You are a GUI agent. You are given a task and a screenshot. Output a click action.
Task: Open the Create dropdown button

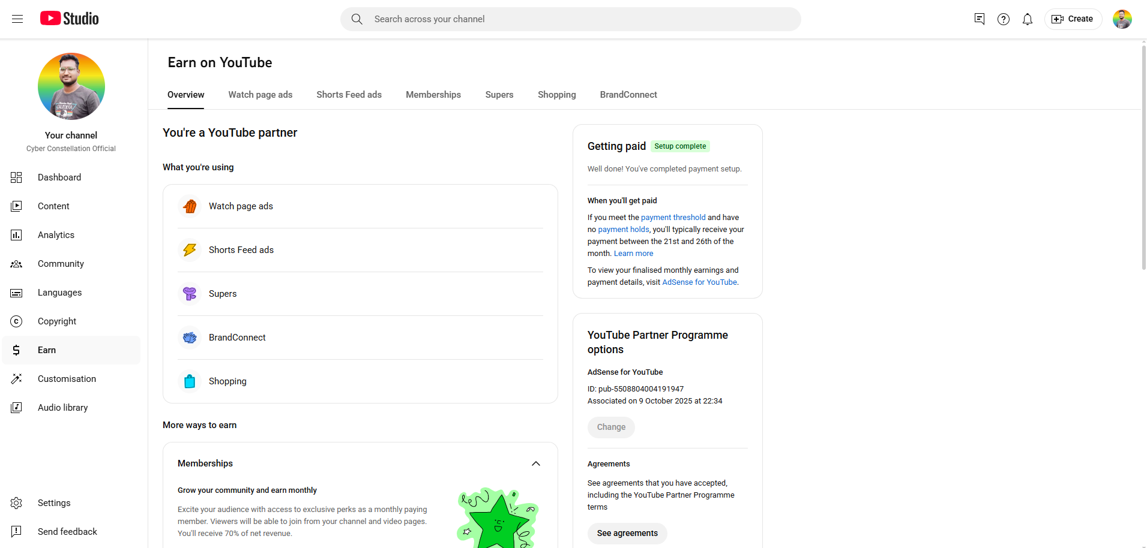(1073, 19)
